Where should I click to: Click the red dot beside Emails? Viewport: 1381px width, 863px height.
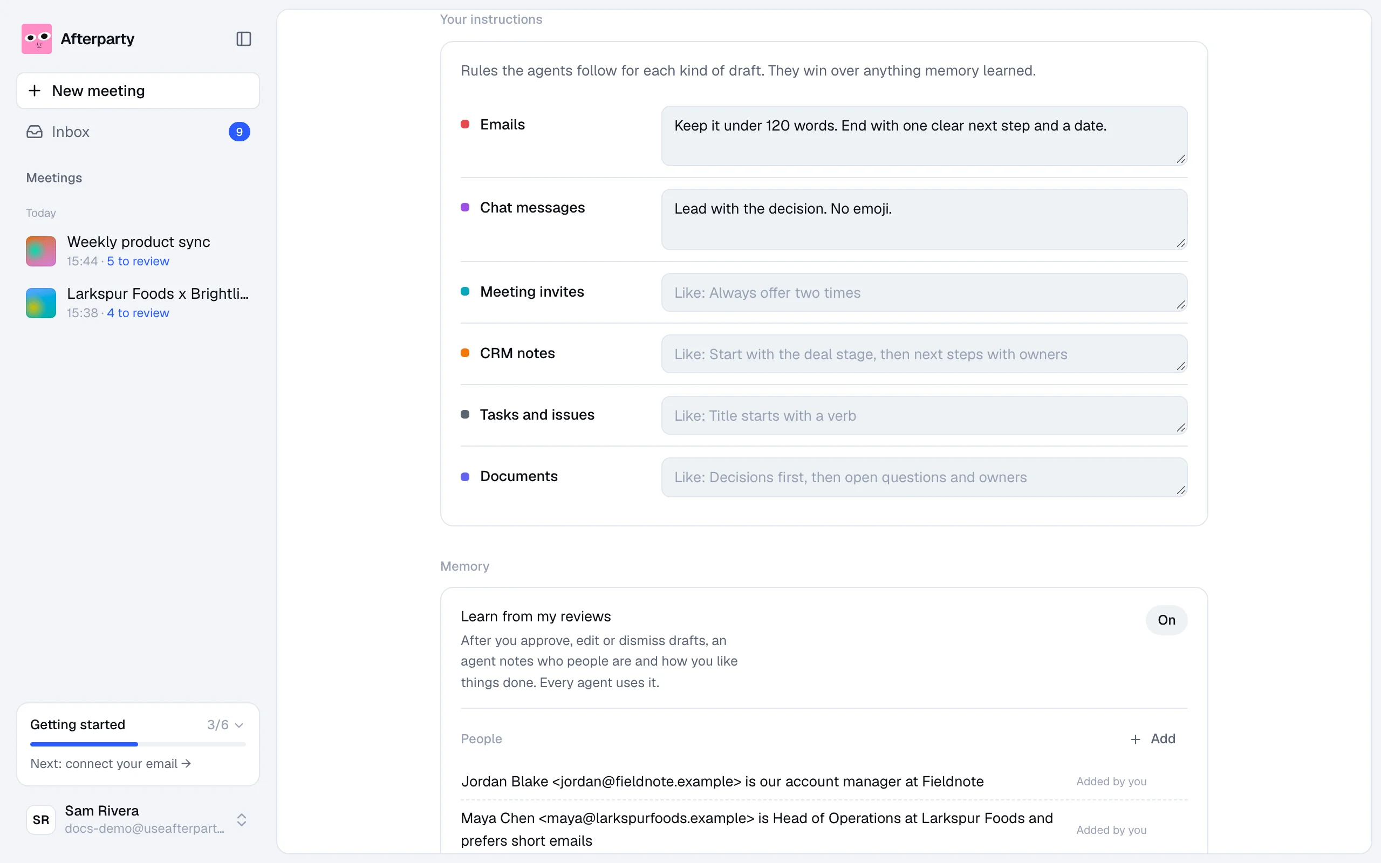[465, 125]
